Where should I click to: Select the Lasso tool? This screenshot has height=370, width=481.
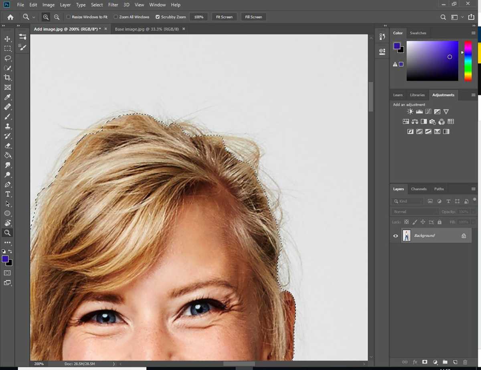coord(7,58)
